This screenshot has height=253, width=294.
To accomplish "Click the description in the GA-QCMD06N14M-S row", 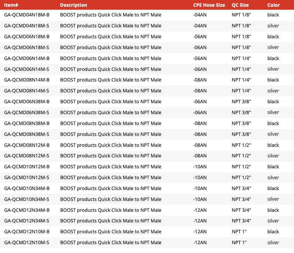I will 111,69.
